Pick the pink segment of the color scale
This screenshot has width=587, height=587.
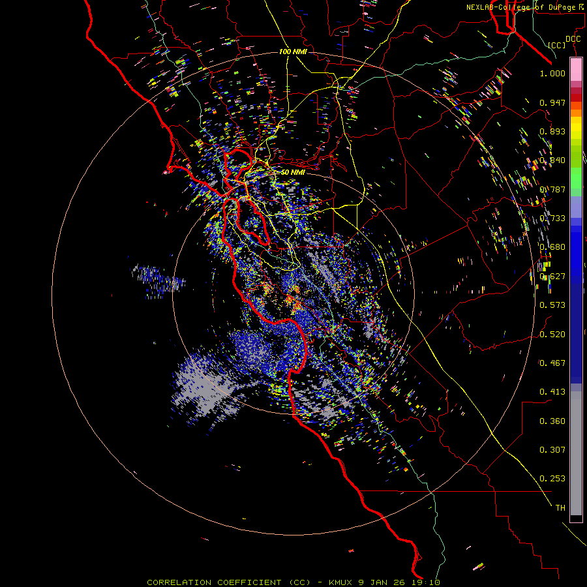click(x=576, y=69)
